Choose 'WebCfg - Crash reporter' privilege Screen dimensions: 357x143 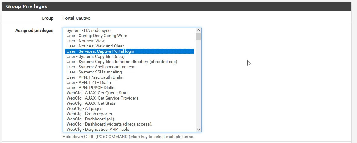click(89, 114)
